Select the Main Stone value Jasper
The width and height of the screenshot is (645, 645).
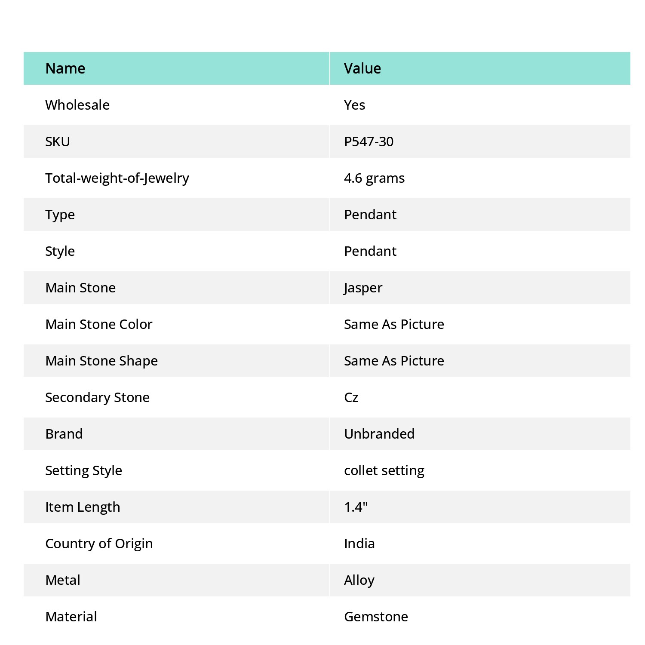tap(363, 288)
